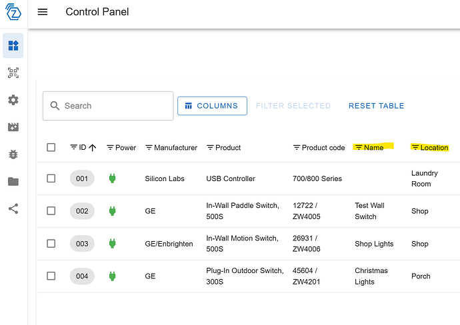Open the Network graph share icon

[x=13, y=208]
